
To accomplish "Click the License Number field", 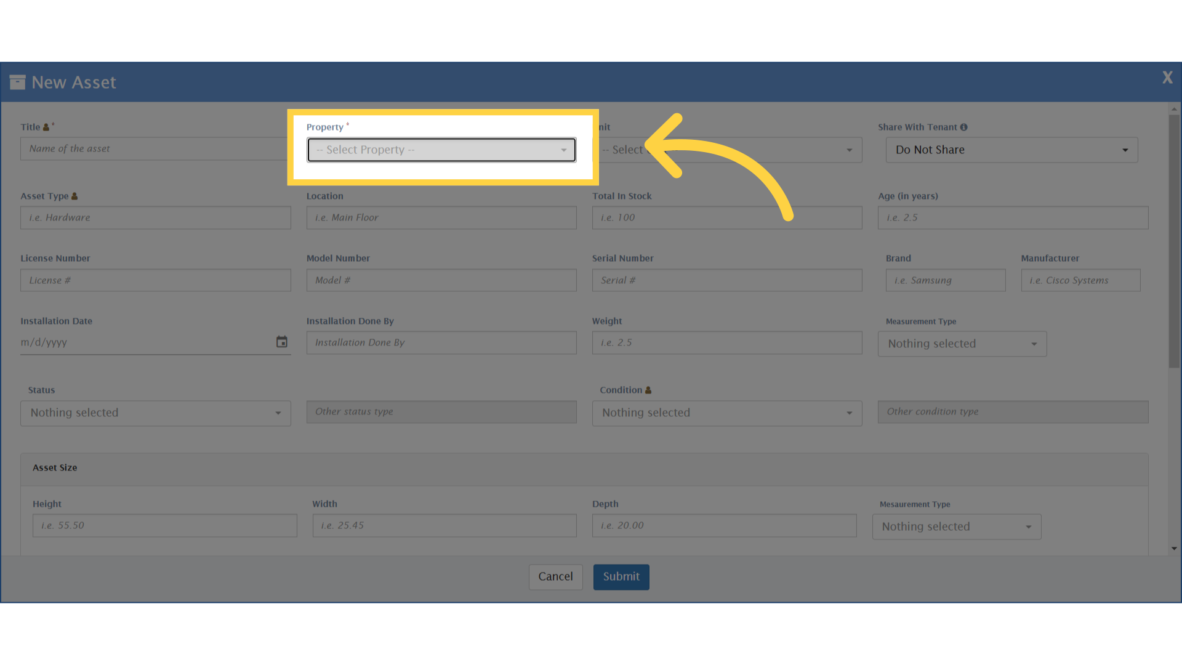I will [x=156, y=280].
